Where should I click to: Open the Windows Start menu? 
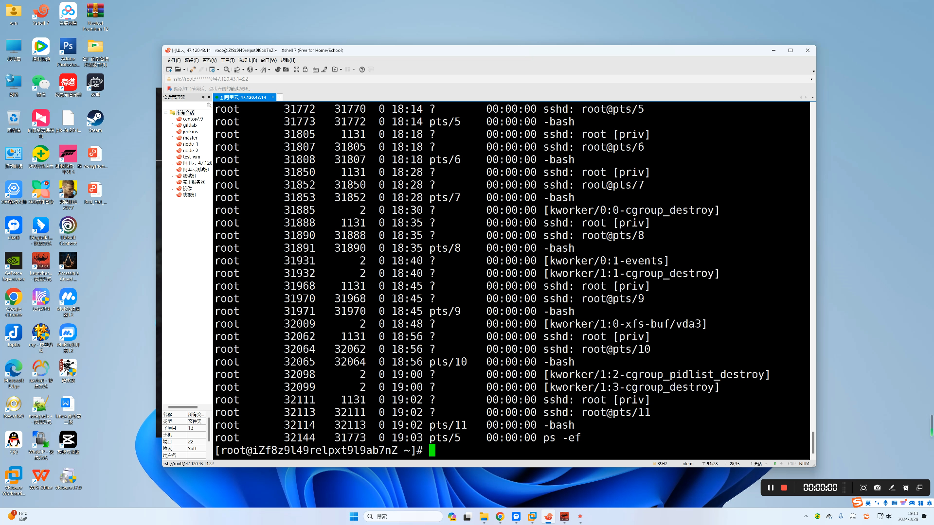[354, 516]
